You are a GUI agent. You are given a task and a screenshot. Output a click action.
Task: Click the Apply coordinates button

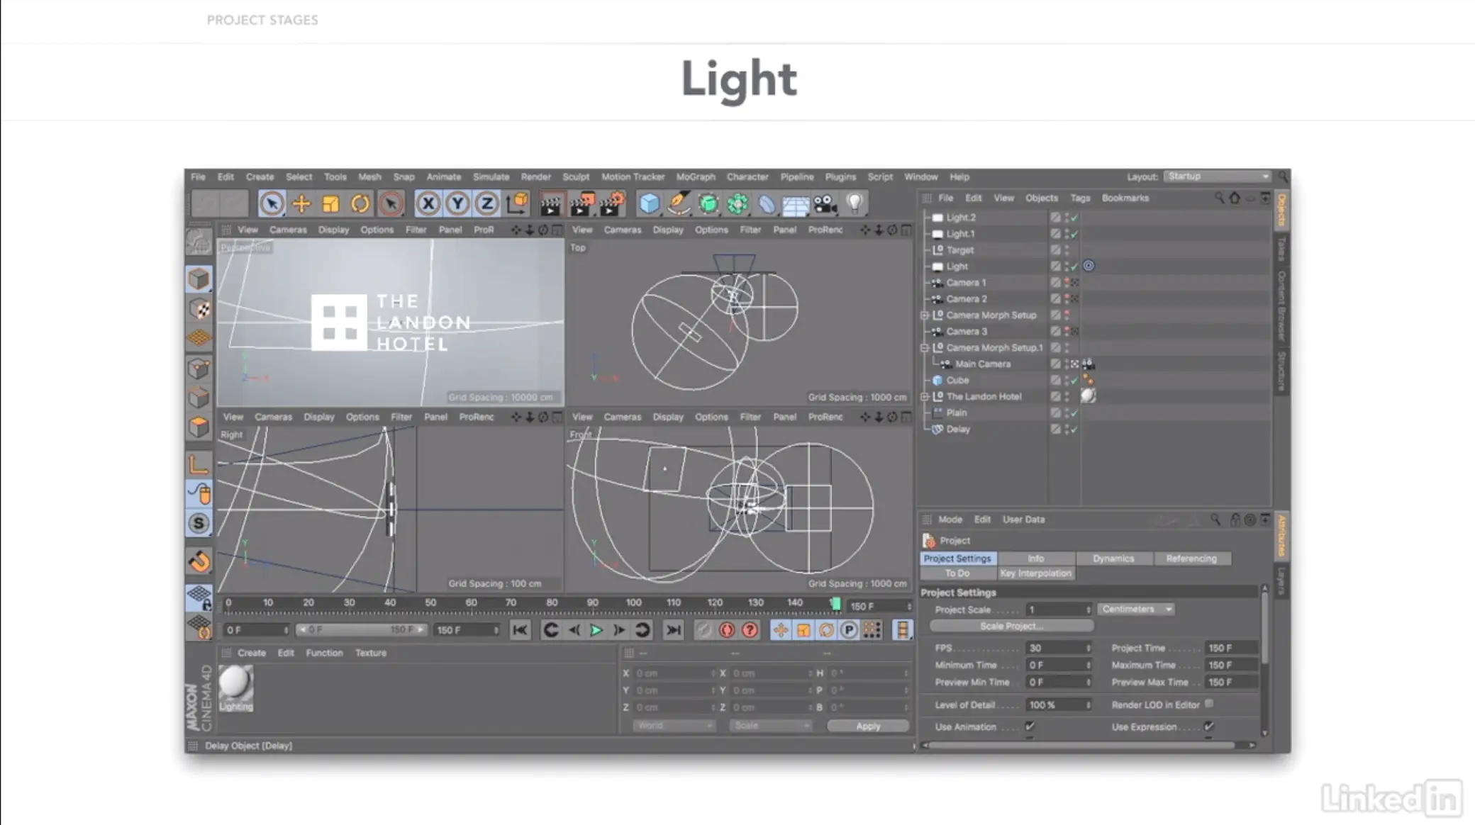click(x=868, y=726)
